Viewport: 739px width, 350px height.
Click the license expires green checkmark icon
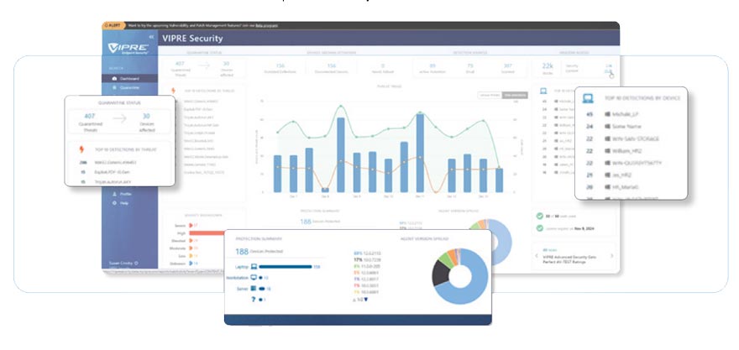(x=539, y=228)
